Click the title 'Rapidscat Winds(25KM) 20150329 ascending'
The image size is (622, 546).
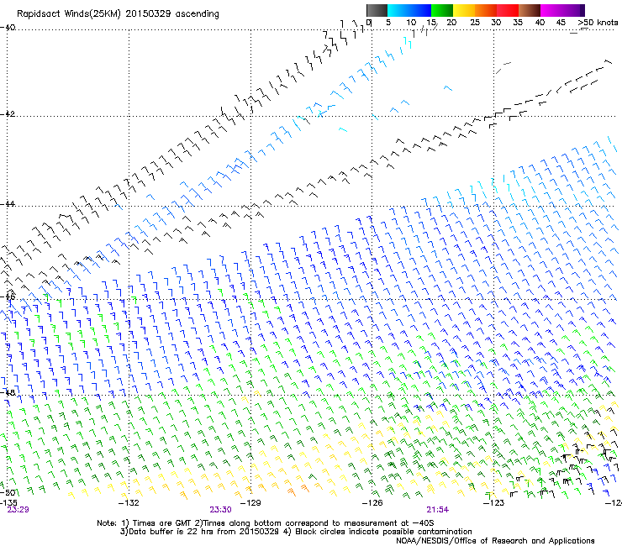pos(118,14)
